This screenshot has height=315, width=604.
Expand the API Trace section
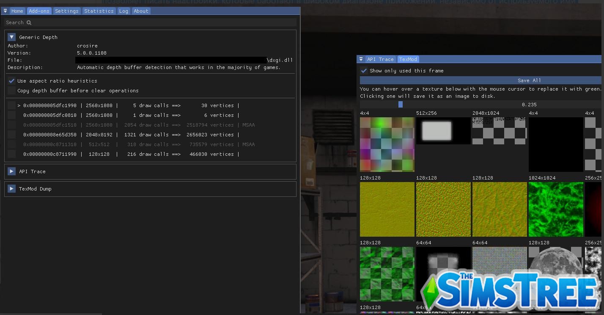tap(11, 171)
